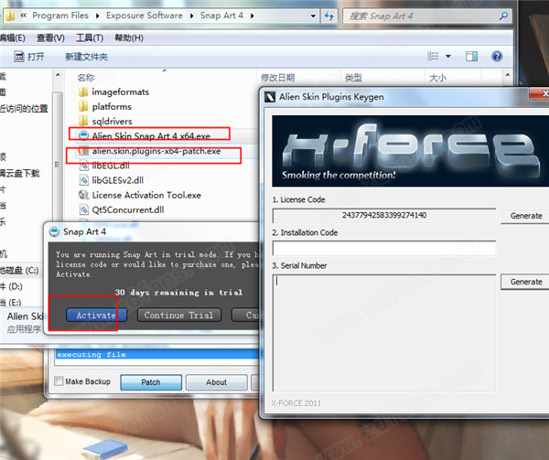The width and height of the screenshot is (549, 460).
Task: Click the Continue Trial button
Action: pyautogui.click(x=179, y=315)
